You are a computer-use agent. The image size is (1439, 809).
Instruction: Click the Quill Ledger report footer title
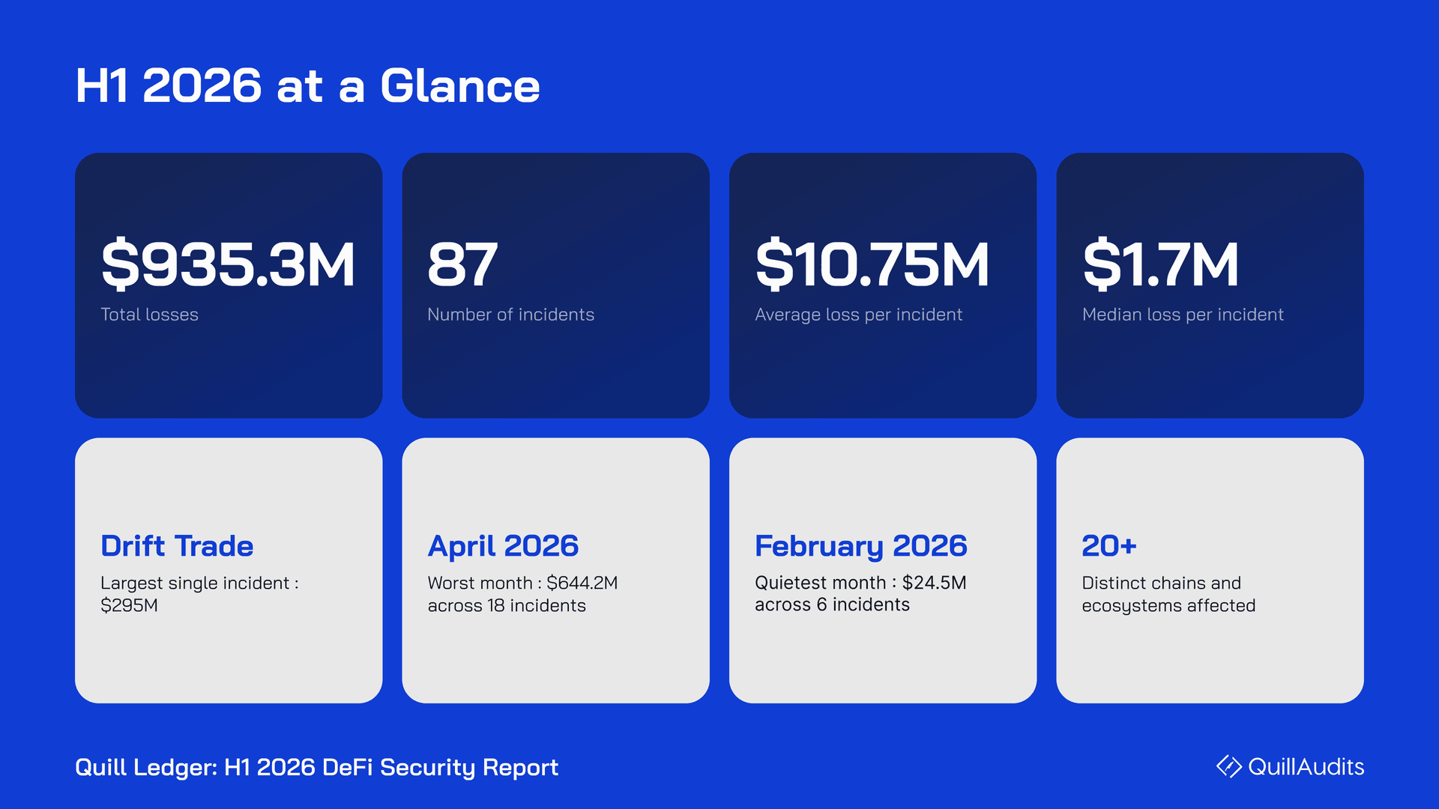tap(316, 768)
